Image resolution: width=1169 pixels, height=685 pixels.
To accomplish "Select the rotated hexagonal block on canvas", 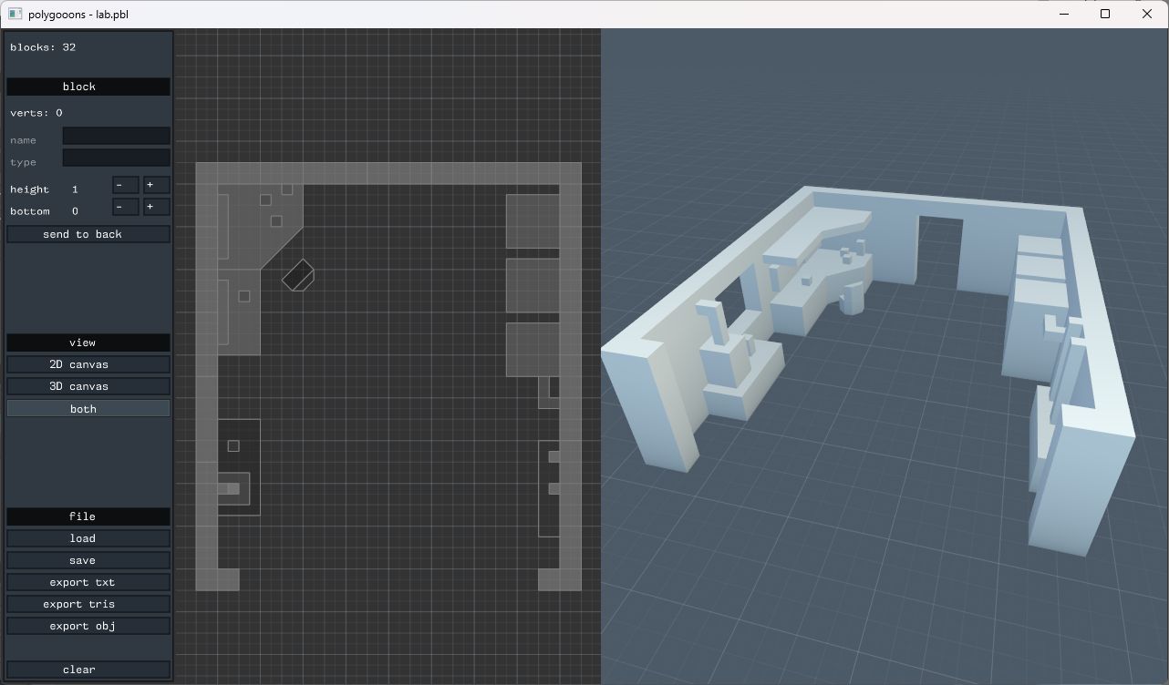I will [298, 275].
